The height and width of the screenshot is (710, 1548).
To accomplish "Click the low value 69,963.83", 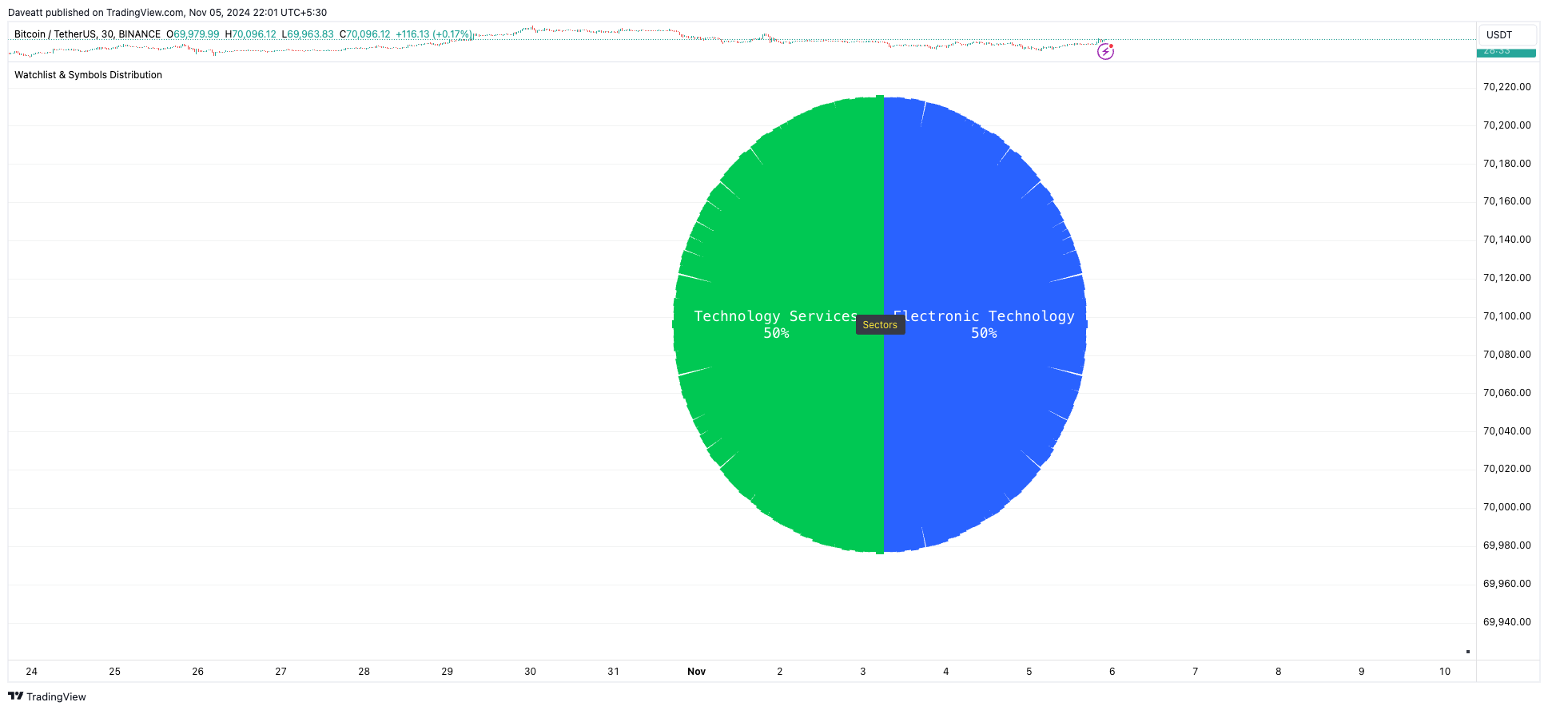I will [x=310, y=34].
